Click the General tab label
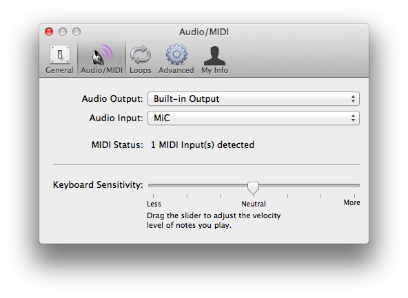This screenshot has width=408, height=298. [59, 70]
